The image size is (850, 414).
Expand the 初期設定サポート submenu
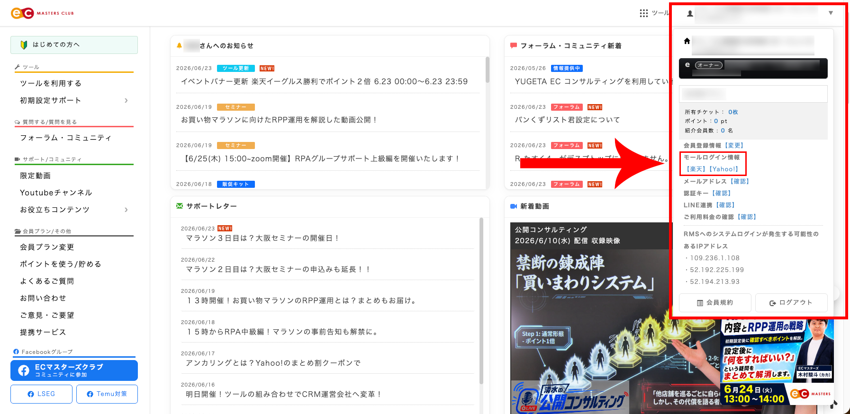pyautogui.click(x=126, y=100)
